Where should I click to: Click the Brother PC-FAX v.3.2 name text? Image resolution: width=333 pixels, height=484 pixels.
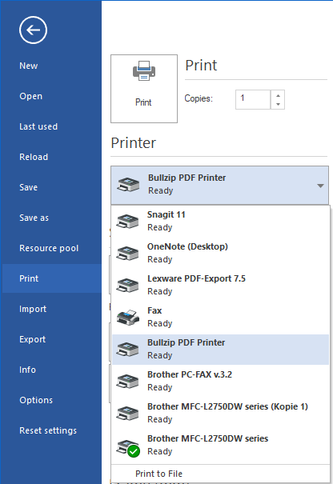(190, 374)
